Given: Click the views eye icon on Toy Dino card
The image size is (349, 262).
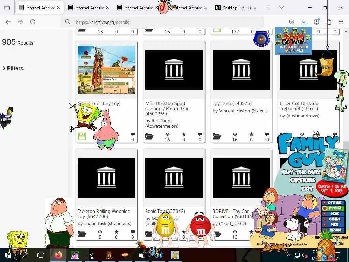Looking at the screenshot, I should (x=235, y=134).
